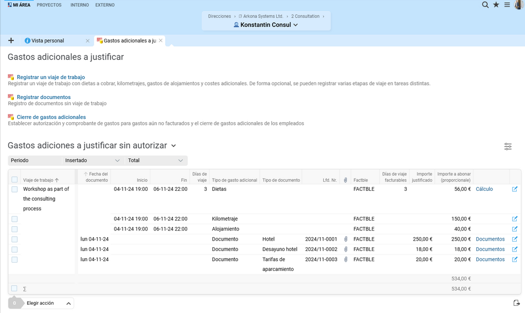Expand the Gastos adiciones a justificar sin autorizar chevron
525x313 pixels.
coord(174,146)
